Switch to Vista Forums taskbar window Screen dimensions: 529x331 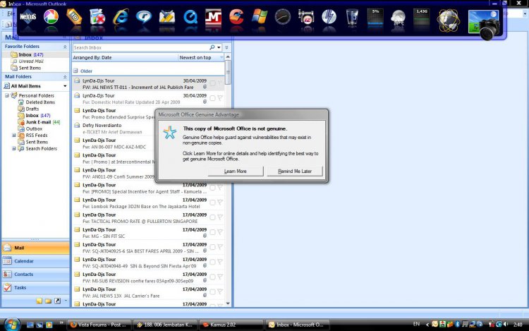pyautogui.click(x=99, y=325)
